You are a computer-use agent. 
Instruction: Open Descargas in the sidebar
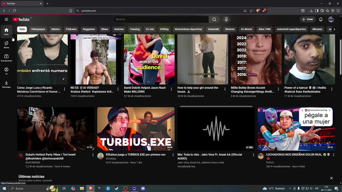pos(6,84)
